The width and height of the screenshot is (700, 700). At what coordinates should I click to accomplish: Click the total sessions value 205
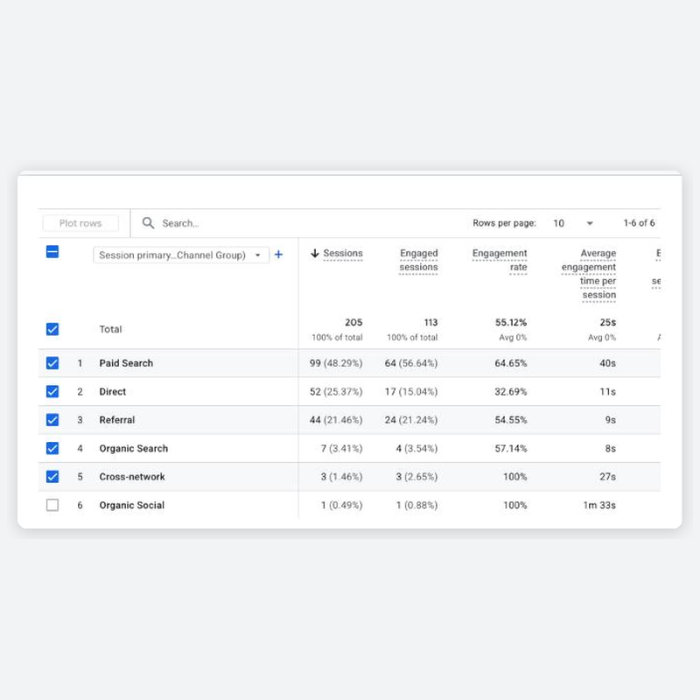point(353,322)
